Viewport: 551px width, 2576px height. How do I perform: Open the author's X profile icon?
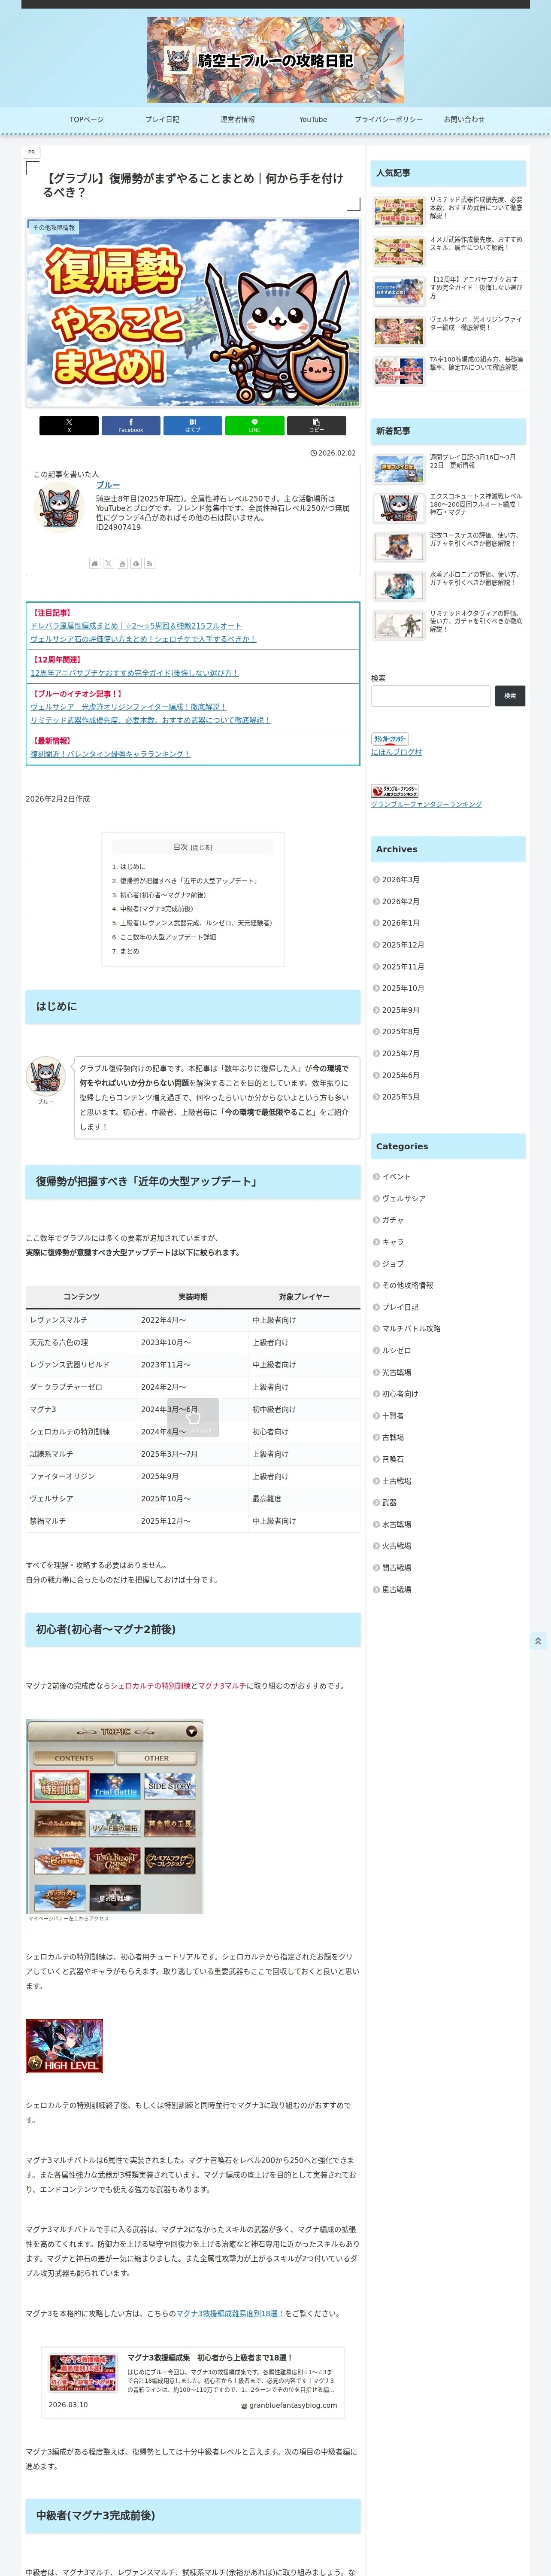click(x=108, y=563)
